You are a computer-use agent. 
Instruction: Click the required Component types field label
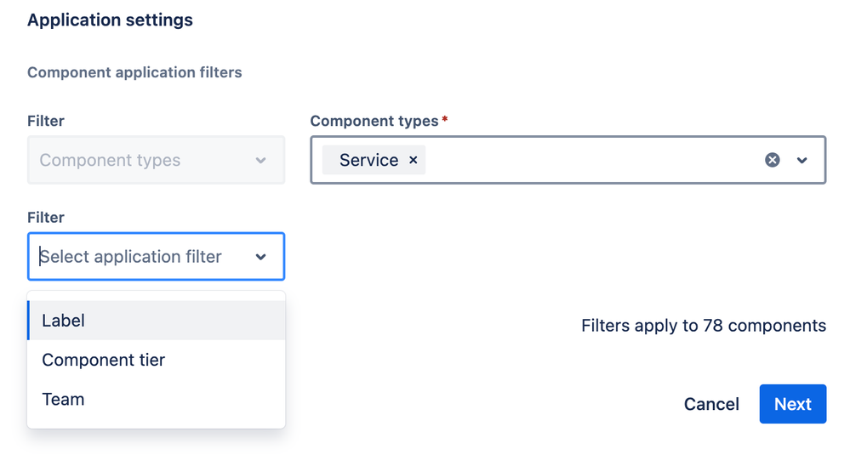pyautogui.click(x=374, y=121)
